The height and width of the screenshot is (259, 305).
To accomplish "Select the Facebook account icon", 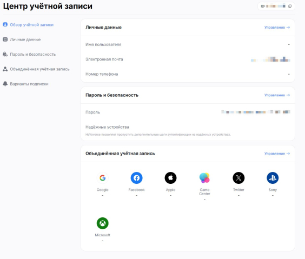I will (136, 178).
